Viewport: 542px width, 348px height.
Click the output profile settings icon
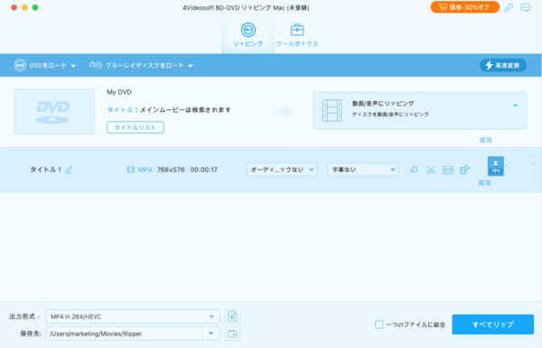click(x=233, y=316)
